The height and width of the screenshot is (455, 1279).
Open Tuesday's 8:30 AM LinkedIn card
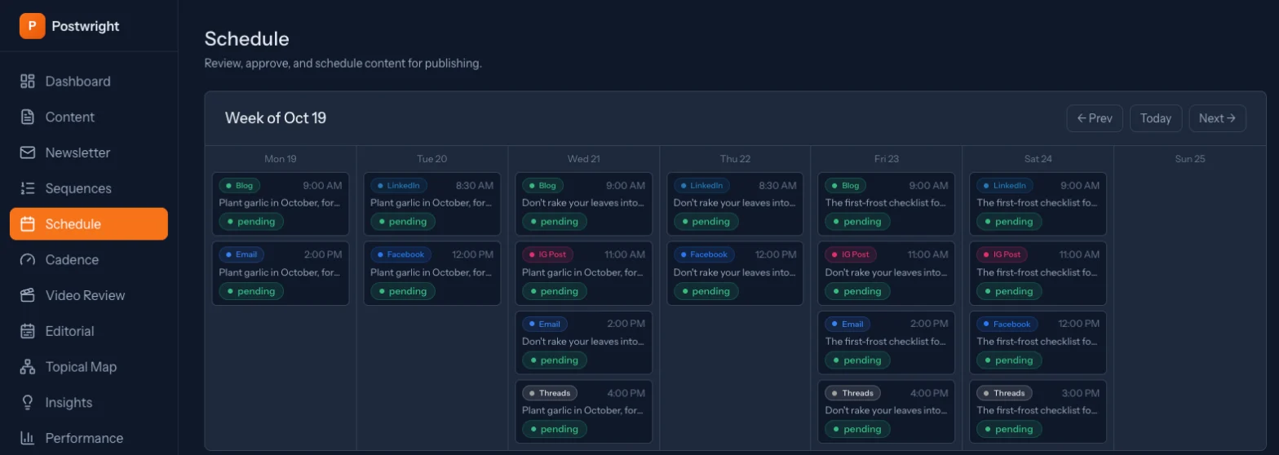tap(432, 204)
